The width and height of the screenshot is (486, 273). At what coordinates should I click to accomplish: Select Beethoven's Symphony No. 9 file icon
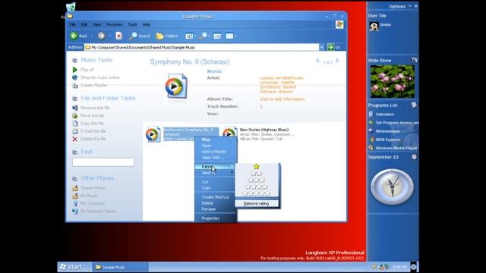point(153,134)
